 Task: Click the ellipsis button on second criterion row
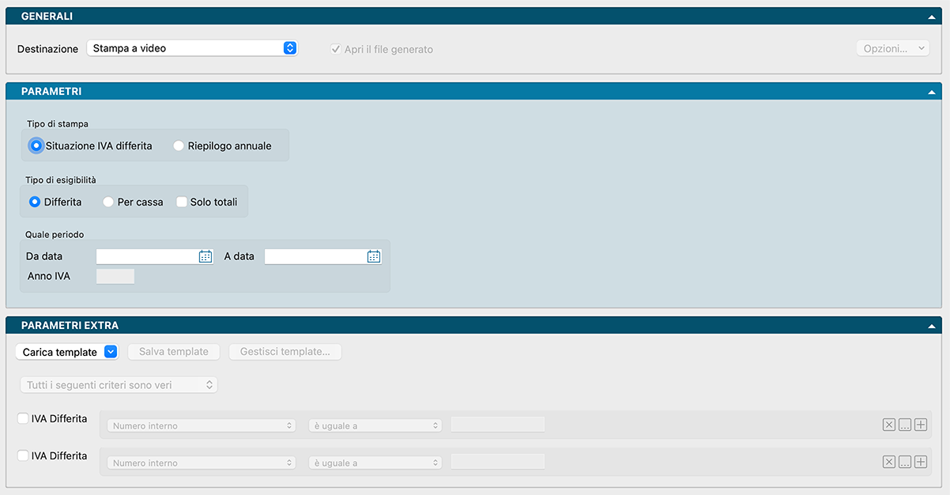point(905,463)
